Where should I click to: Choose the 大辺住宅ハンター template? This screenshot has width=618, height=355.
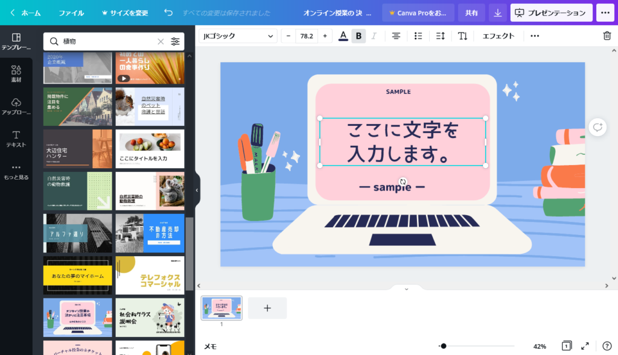click(x=78, y=149)
